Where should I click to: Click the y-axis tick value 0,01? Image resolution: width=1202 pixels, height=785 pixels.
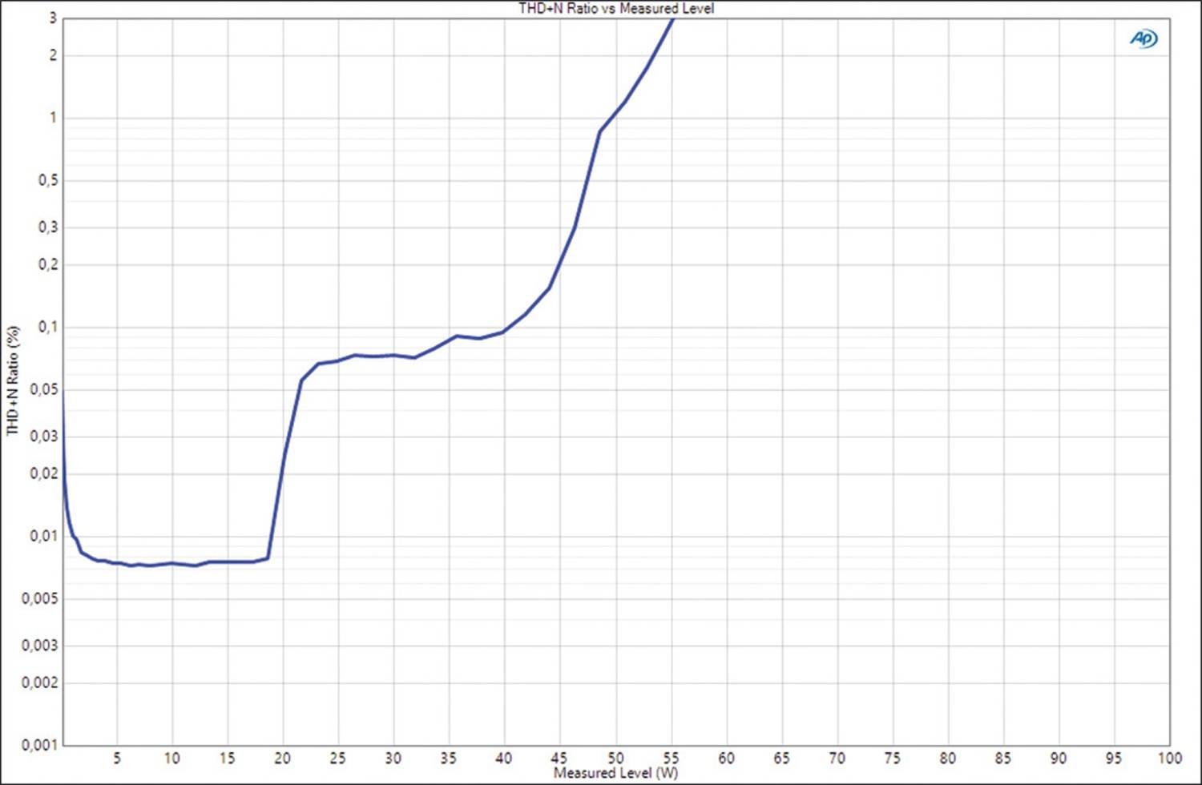pos(44,536)
